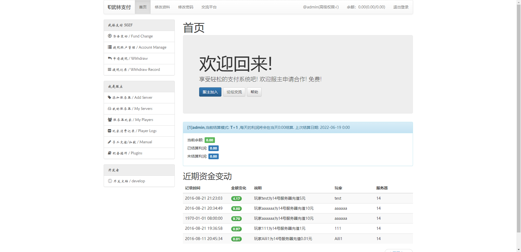
Task: Click the 记录时间 column header
Action: [193, 188]
